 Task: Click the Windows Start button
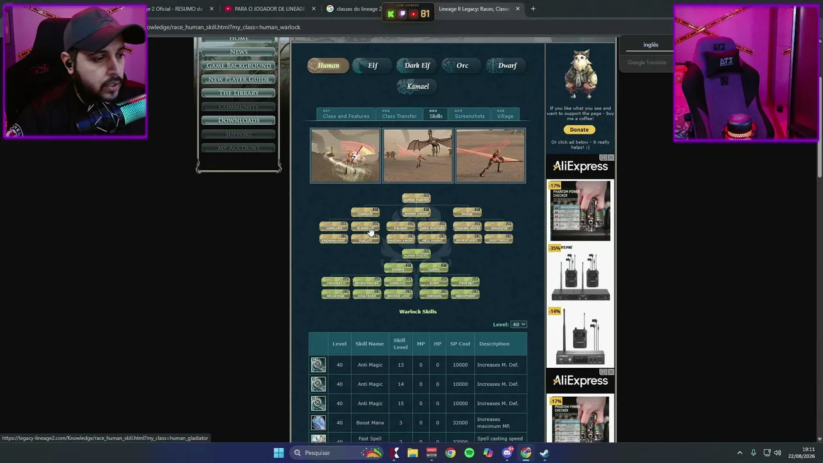pyautogui.click(x=278, y=453)
